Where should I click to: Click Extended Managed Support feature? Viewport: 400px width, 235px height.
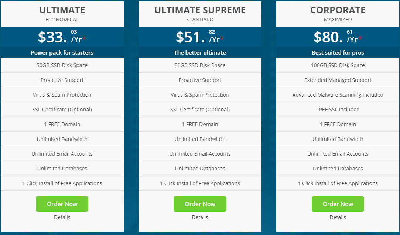pos(338,80)
